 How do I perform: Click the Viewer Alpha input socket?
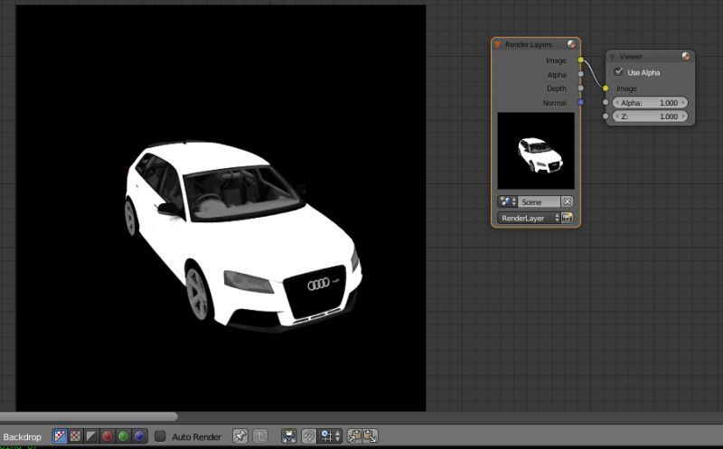pos(606,102)
